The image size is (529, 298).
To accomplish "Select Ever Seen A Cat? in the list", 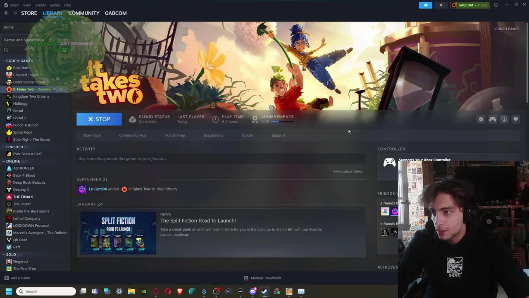I will [x=27, y=154].
